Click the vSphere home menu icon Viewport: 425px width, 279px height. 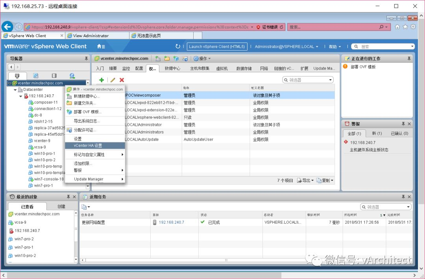click(101, 46)
